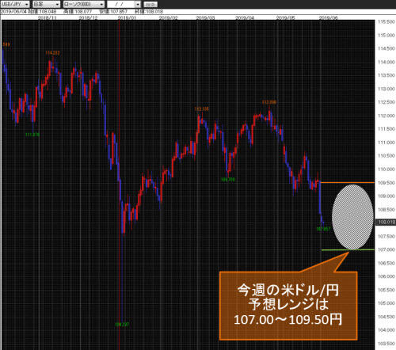The width and height of the screenshot is (396, 350).
Task: Click the 105.000 price axis label
Action: coord(386,303)
